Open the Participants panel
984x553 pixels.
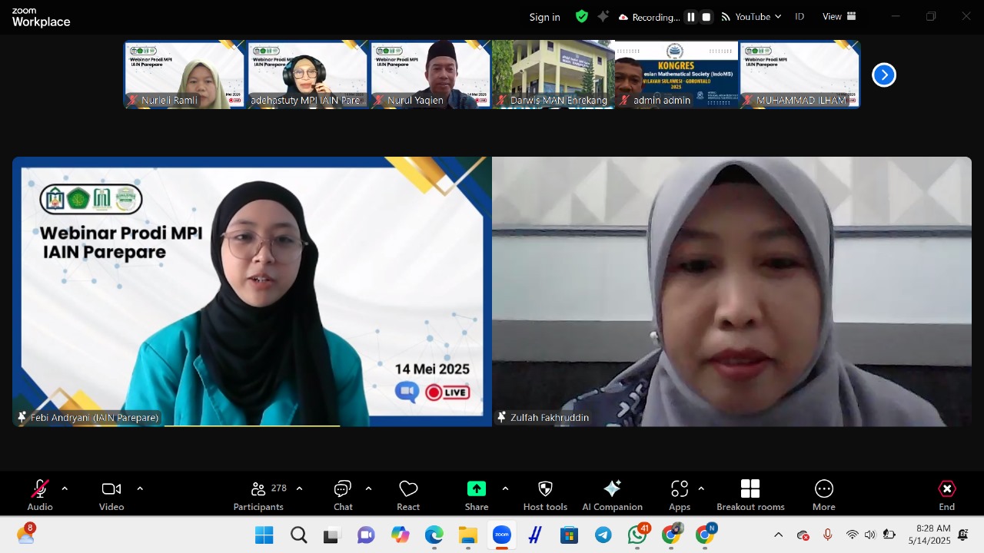tap(259, 495)
